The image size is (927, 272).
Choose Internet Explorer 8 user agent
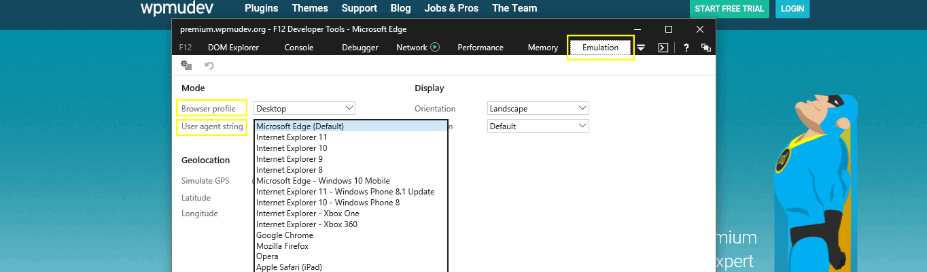pos(351,170)
